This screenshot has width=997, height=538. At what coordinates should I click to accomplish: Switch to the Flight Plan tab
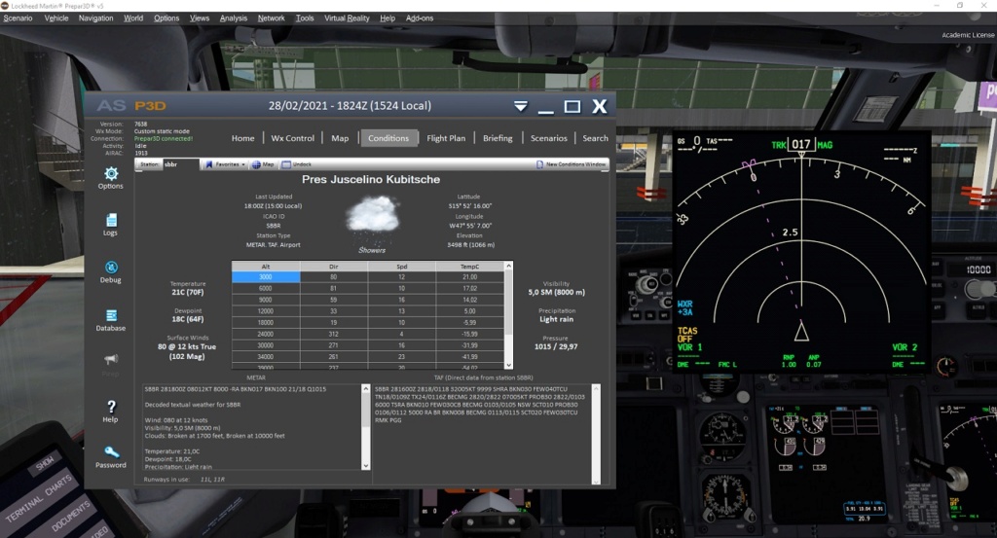click(446, 138)
